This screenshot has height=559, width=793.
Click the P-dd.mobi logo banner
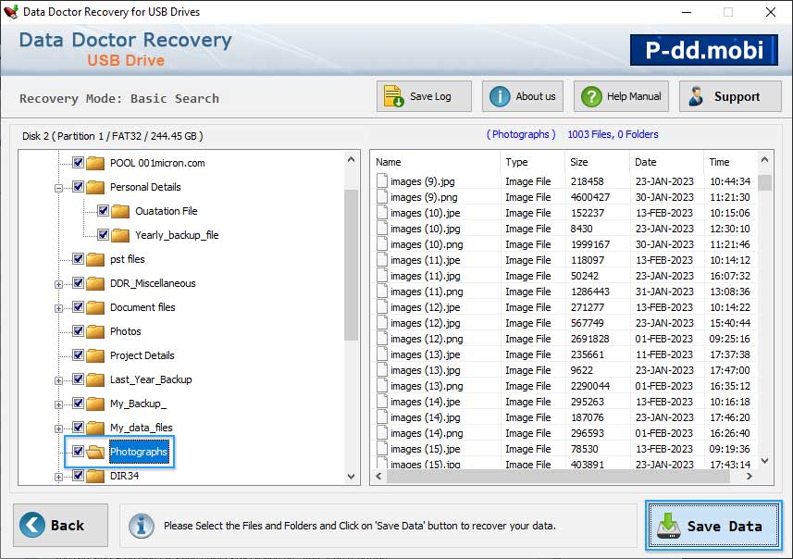[704, 50]
